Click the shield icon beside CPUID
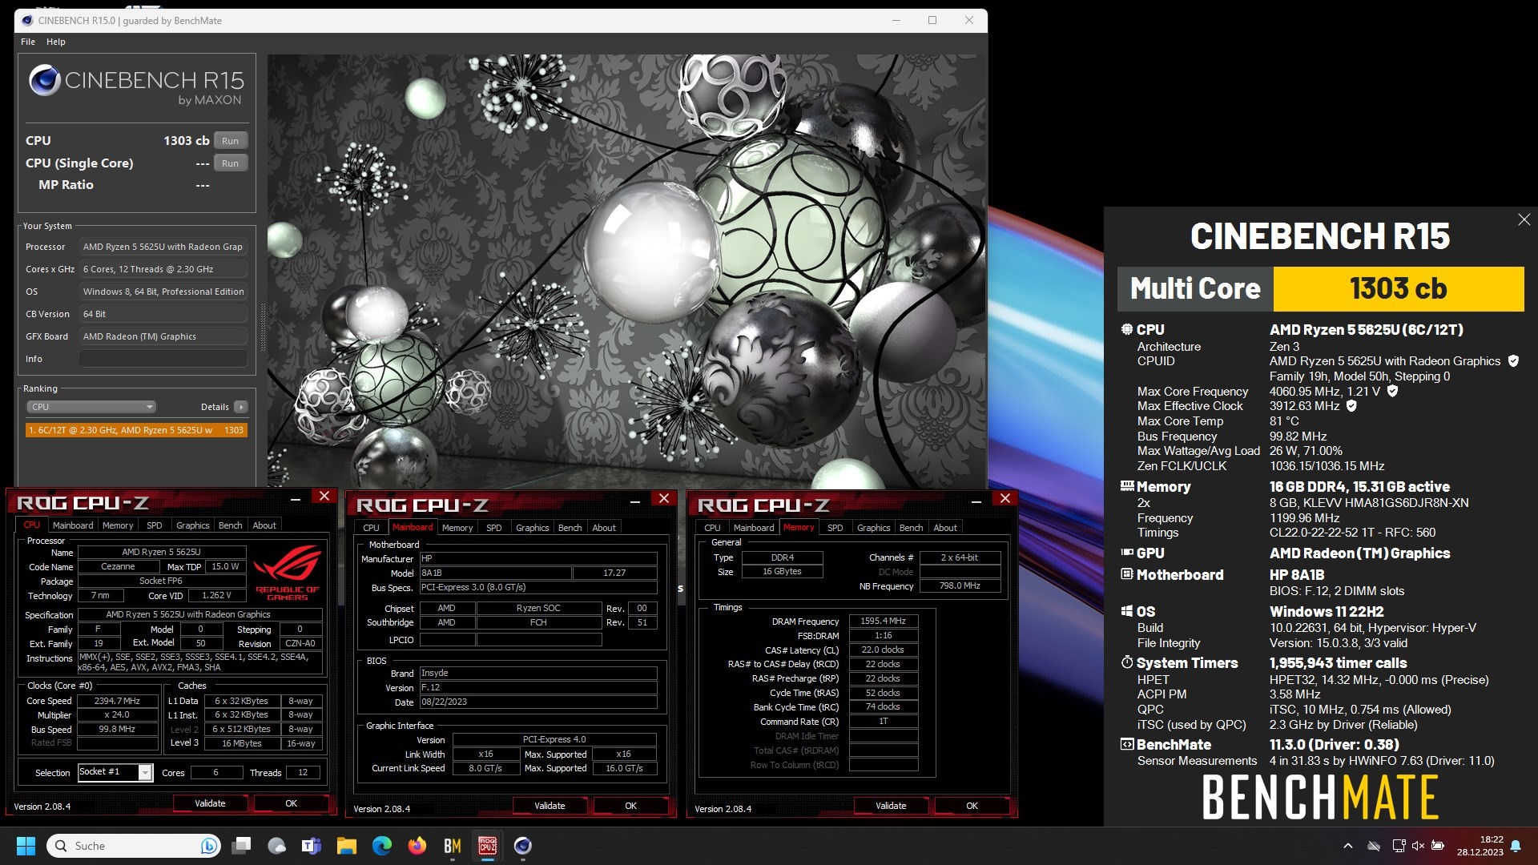Screen dimensions: 1538x865 point(1513,361)
